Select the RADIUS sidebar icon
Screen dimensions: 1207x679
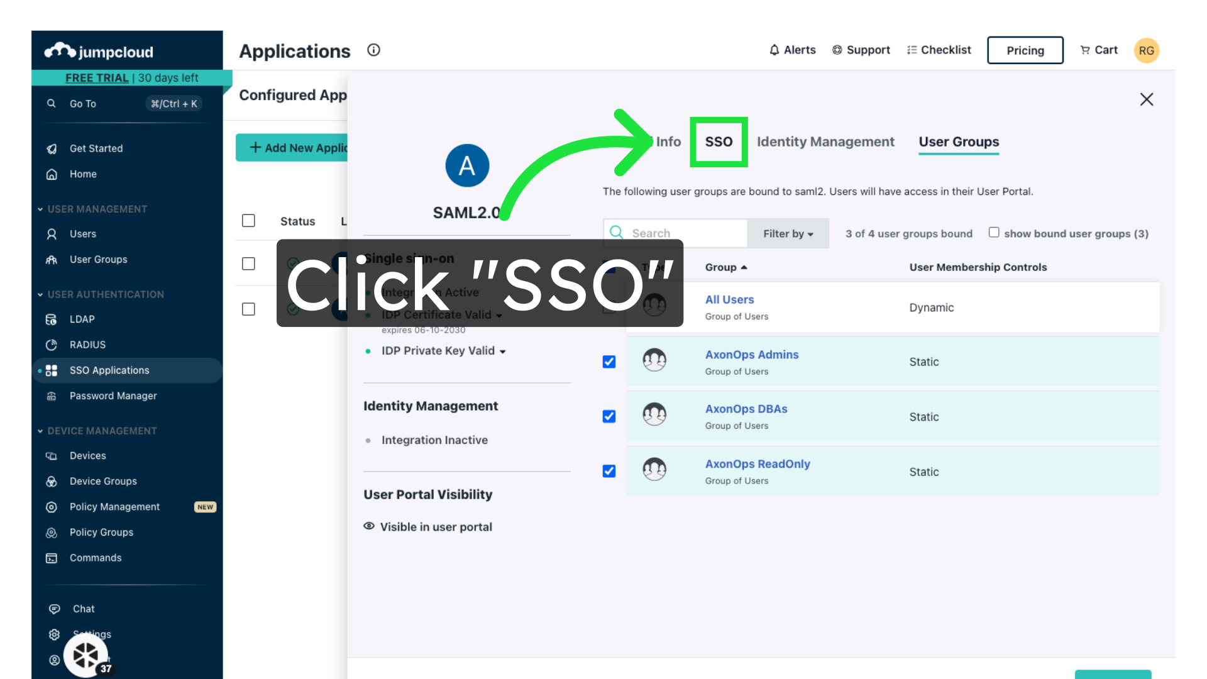pyautogui.click(x=52, y=345)
